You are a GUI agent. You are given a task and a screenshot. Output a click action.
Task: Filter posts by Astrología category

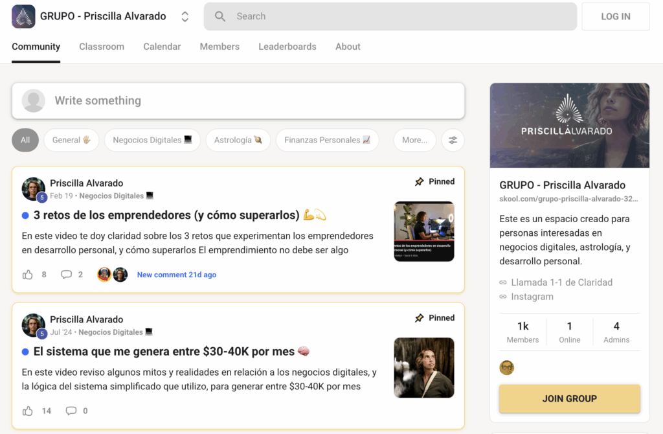238,140
